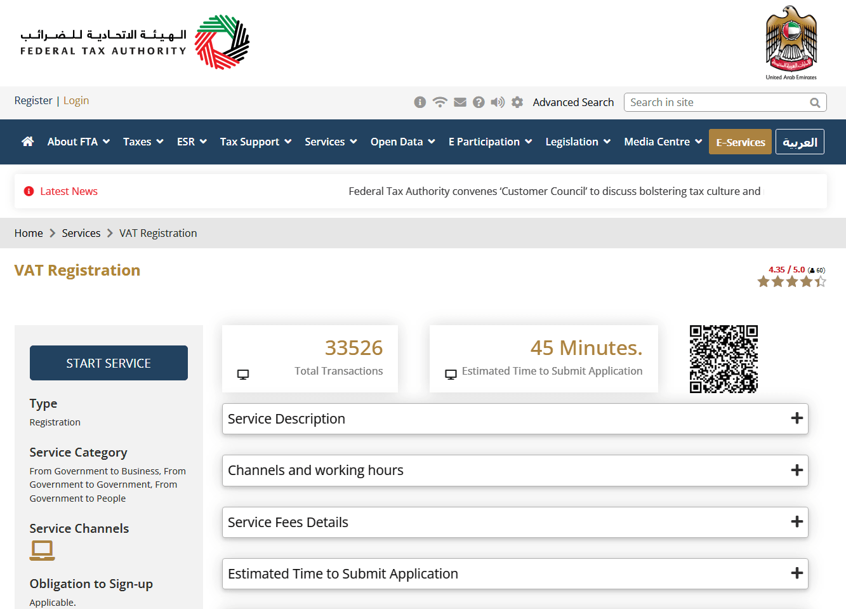Click the magnifier icon in the search box
Viewport: 846px width, 609px height.
pos(815,102)
